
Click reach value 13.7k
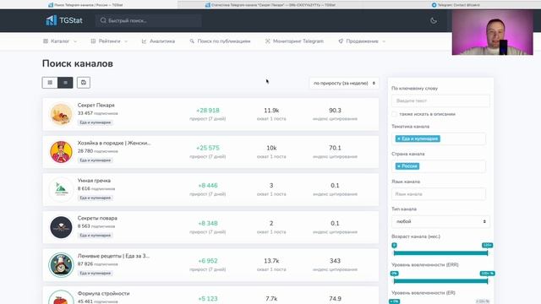271,261
